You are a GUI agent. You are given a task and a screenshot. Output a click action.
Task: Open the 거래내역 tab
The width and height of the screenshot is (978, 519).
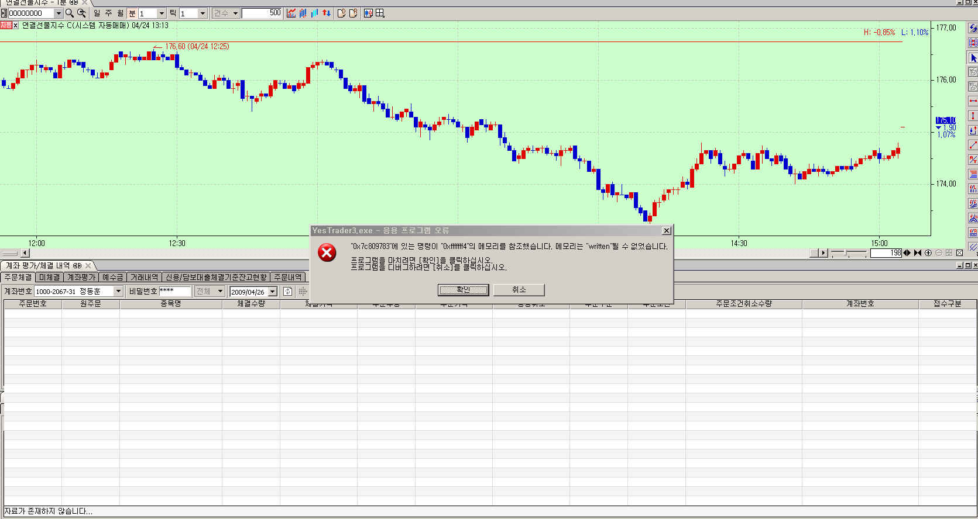pos(144,277)
